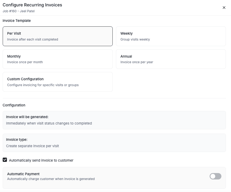Select the Annual invoice template
The height and width of the screenshot is (192, 231).
tap(171, 59)
